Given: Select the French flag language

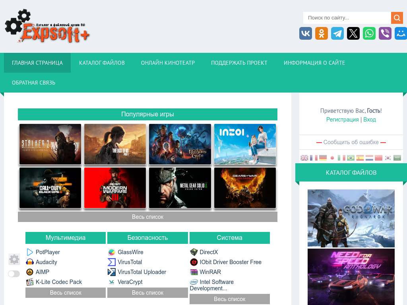Looking at the screenshot, I should 314,158.
